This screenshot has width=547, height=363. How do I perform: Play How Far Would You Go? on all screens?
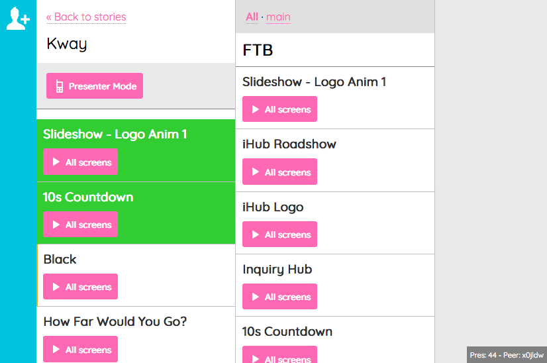pyautogui.click(x=80, y=349)
